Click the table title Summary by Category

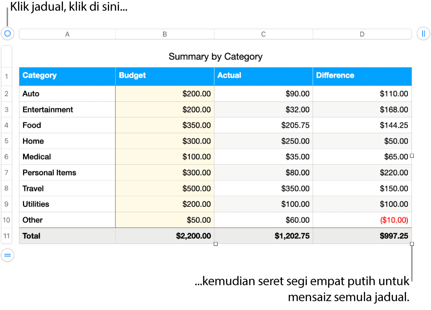(x=216, y=56)
